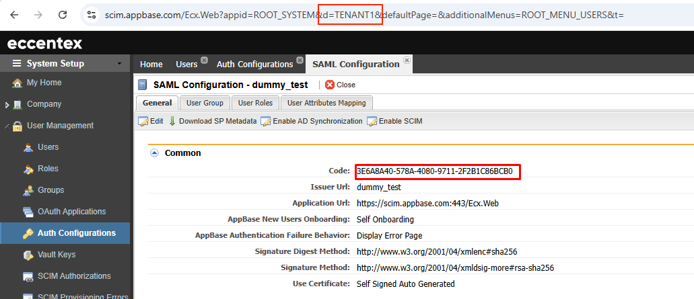
Task: Expand the Company tree node
Action: pyautogui.click(x=7, y=105)
